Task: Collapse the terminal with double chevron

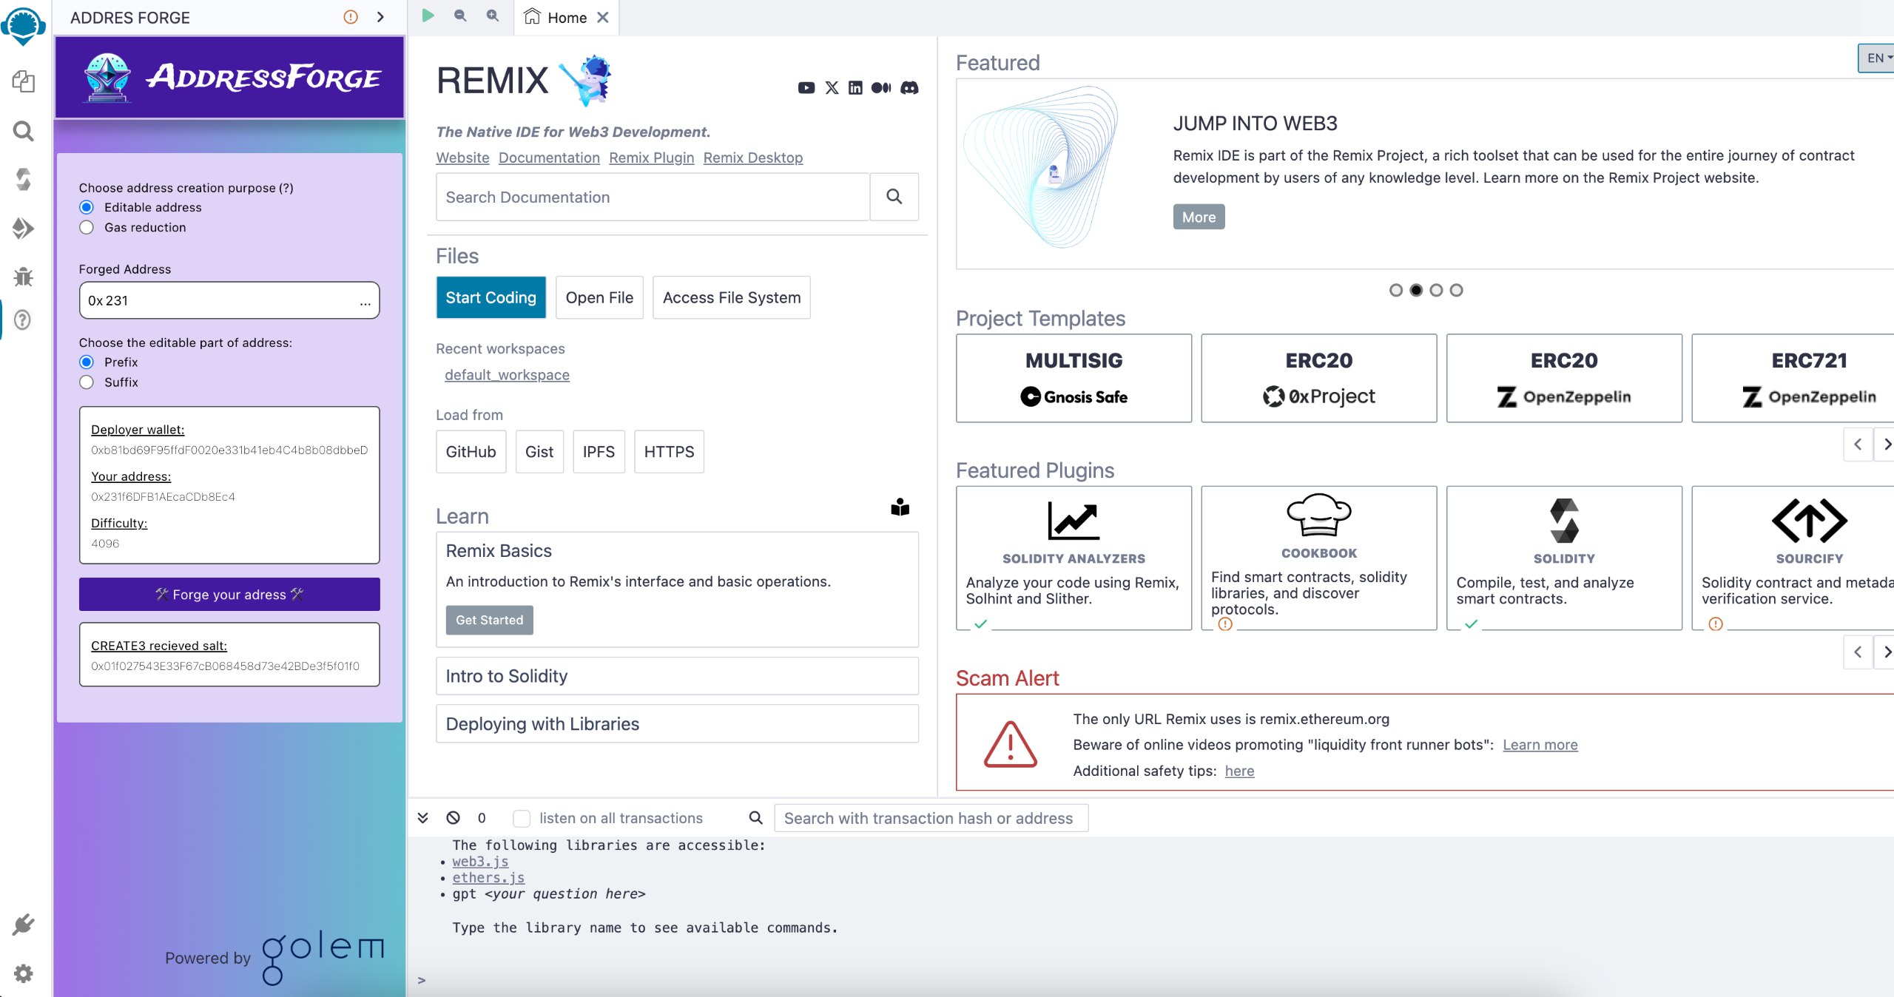Action: 422,818
